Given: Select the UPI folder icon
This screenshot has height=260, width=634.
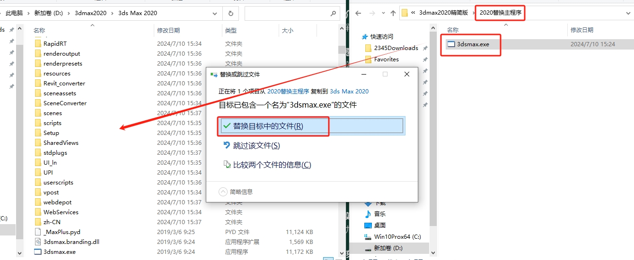Looking at the screenshot, I should tap(38, 172).
